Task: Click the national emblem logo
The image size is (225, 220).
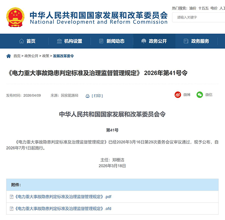Action: point(16,17)
